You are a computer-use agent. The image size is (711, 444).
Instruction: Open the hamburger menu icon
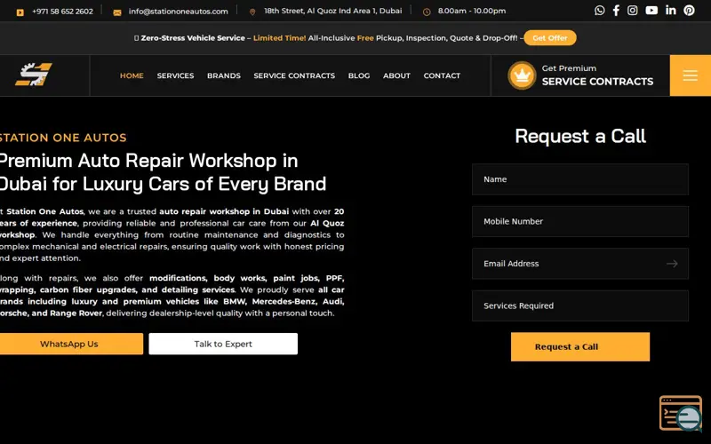point(691,75)
